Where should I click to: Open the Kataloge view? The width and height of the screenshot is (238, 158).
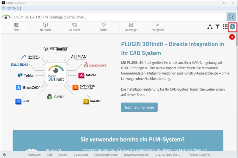(x=131, y=27)
